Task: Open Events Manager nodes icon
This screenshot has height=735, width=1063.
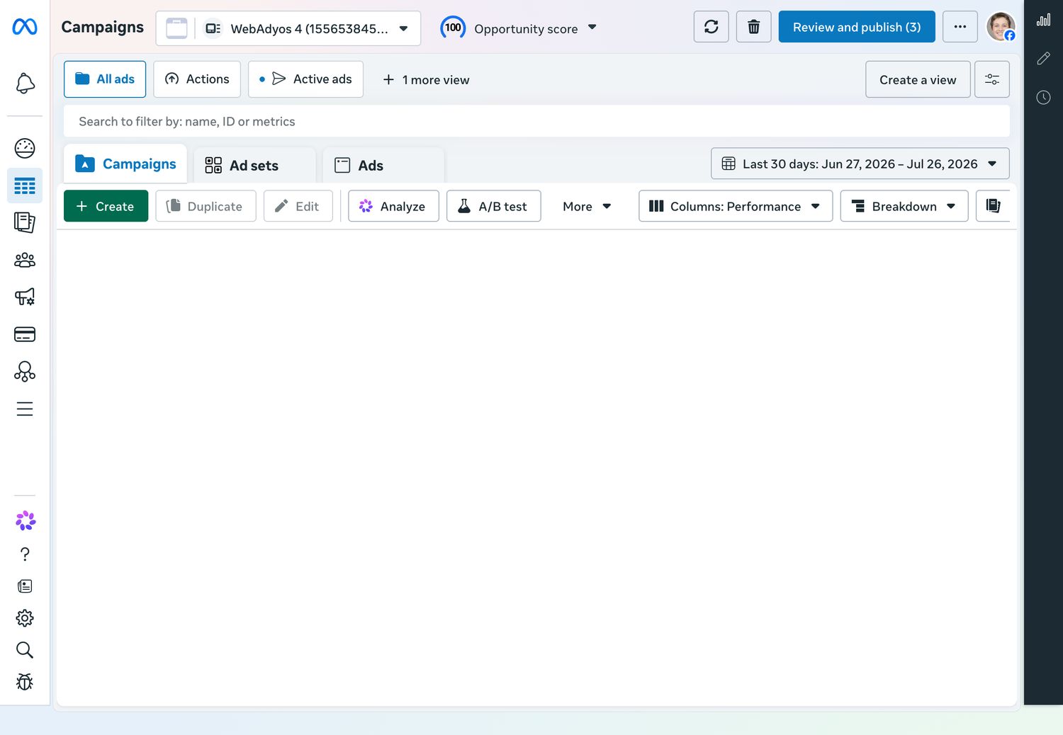Action: 25,372
